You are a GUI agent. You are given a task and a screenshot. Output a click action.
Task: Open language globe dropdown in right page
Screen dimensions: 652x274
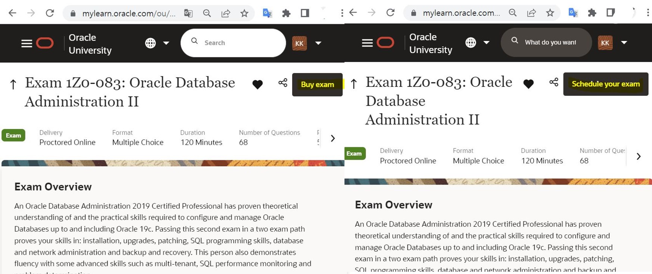click(477, 42)
